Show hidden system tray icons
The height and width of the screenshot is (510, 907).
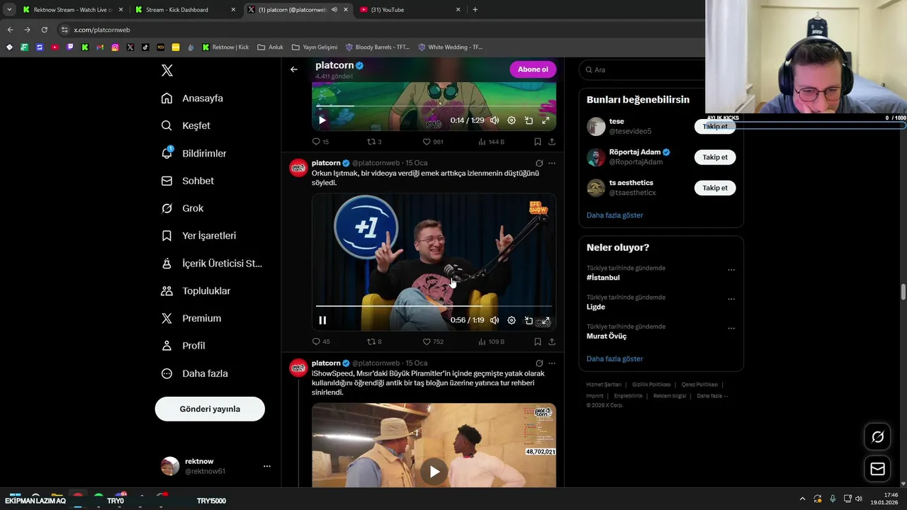pyautogui.click(x=802, y=499)
